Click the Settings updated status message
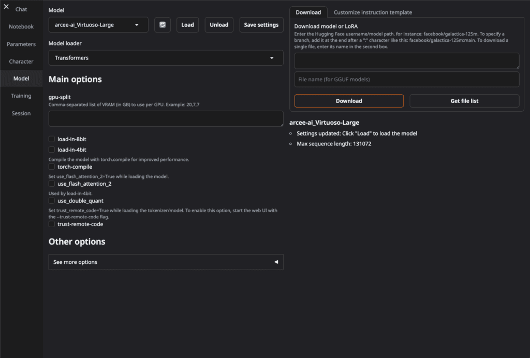530x358 pixels. coord(357,133)
